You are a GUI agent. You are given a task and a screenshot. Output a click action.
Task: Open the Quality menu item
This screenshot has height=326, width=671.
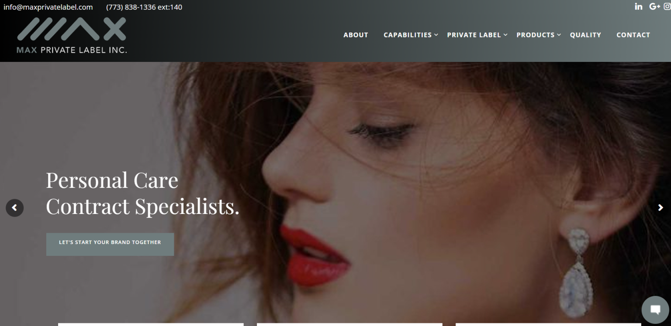click(x=585, y=35)
